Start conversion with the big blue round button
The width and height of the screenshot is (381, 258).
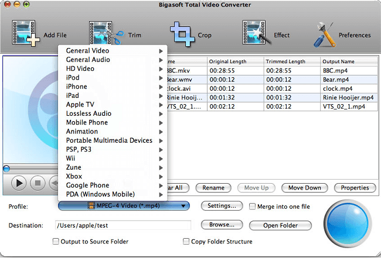click(x=348, y=222)
